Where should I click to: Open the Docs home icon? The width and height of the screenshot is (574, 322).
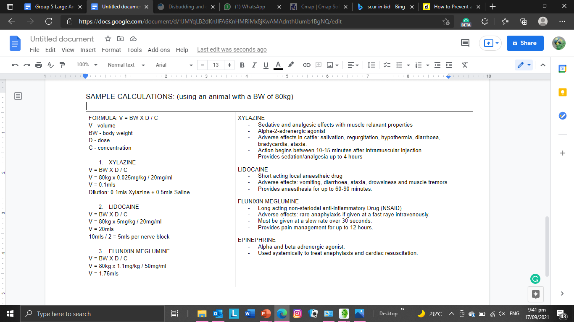[15, 43]
